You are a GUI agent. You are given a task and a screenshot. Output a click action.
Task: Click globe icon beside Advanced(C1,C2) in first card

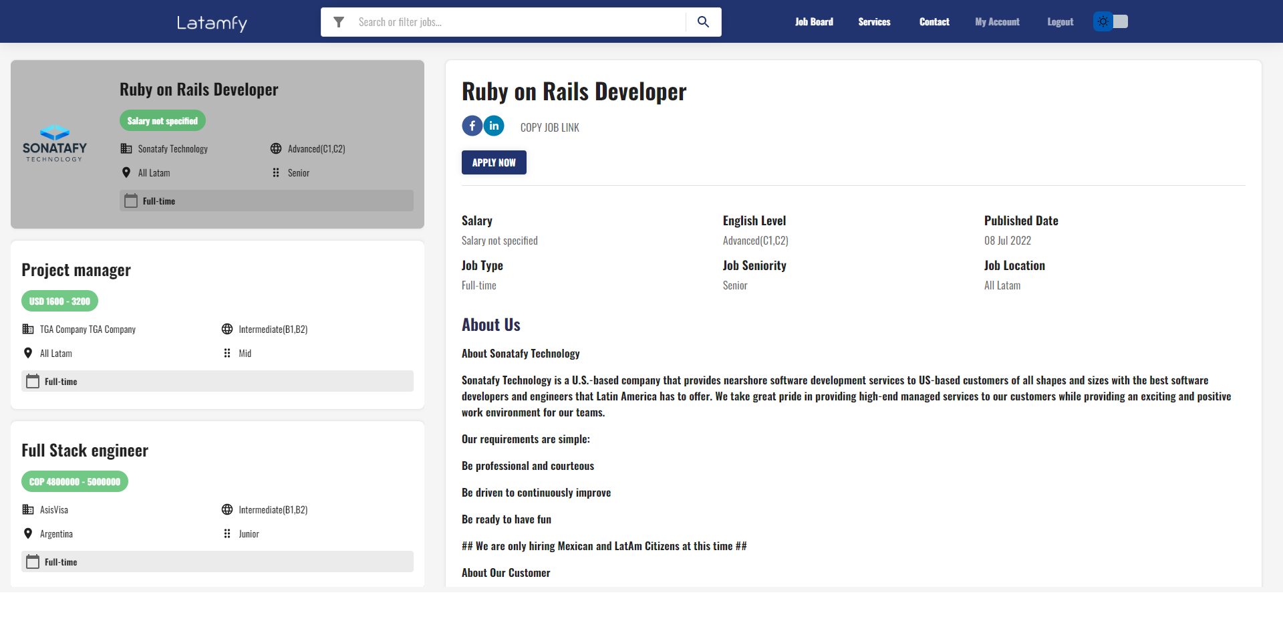pyautogui.click(x=276, y=148)
